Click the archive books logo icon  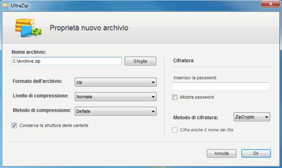[28, 28]
